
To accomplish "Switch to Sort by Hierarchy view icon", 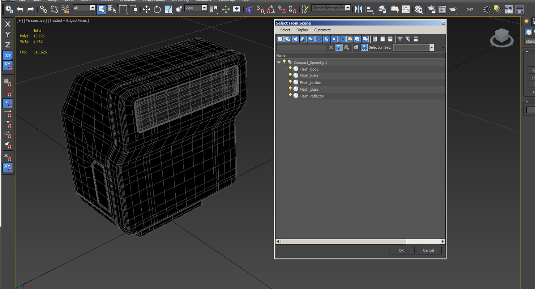I will pyautogui.click(x=364, y=47).
